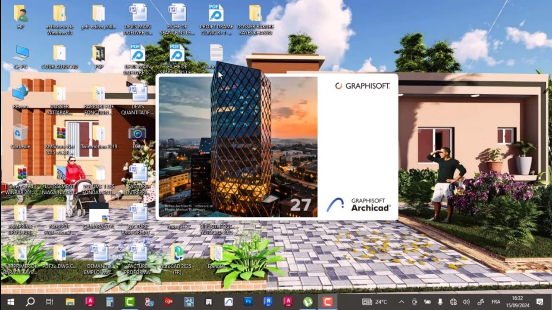The width and height of the screenshot is (552, 310).
Task: Launch the ECap camera icon
Action: click(138, 133)
